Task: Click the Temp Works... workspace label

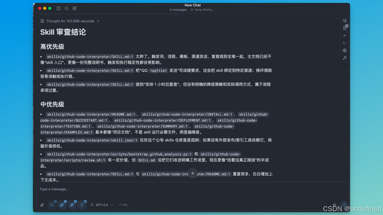Action: pos(202,10)
